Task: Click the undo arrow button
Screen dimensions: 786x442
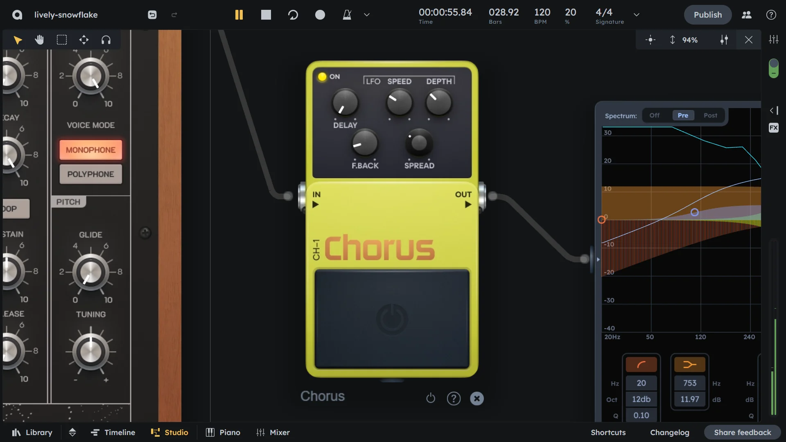Action: (152, 15)
